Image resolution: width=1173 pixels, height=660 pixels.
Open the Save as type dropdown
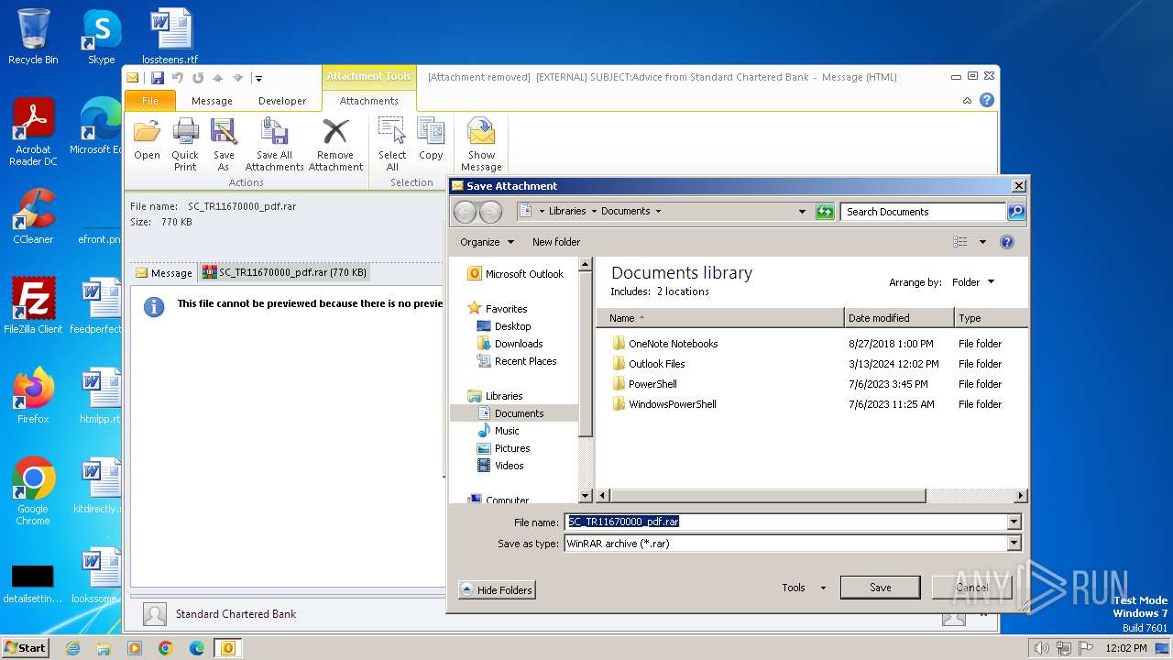1014,544
